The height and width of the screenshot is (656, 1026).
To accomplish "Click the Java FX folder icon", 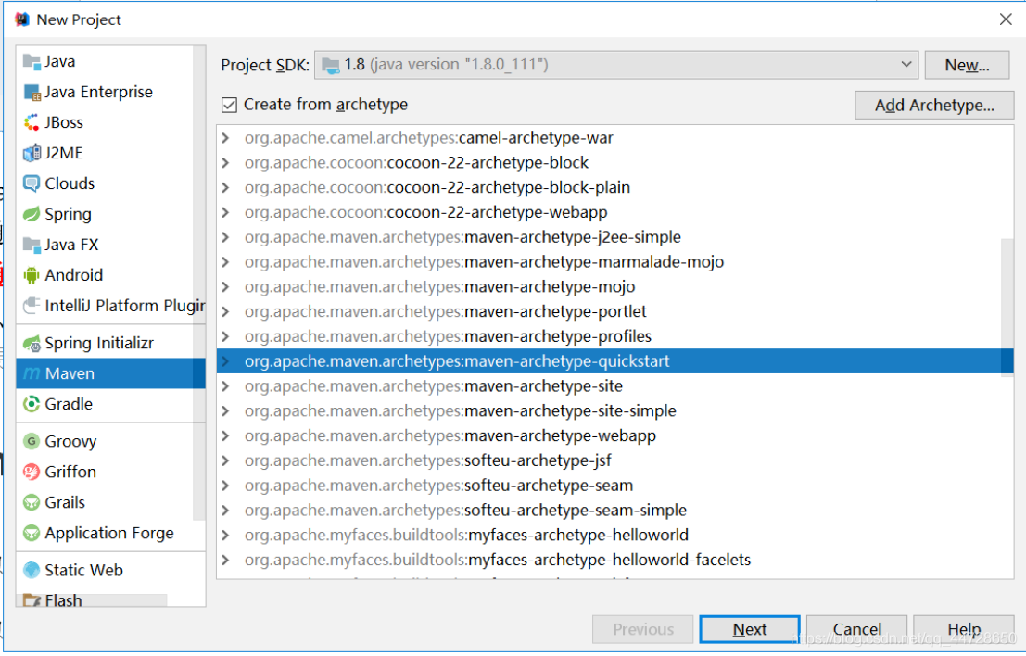I will [32, 245].
